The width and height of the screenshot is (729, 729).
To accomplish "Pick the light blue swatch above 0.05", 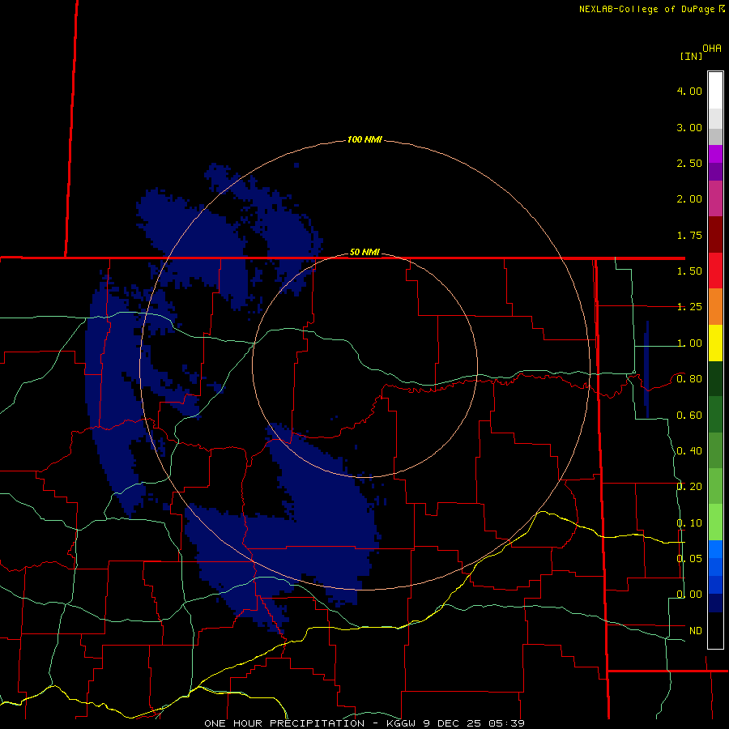I will tap(715, 549).
